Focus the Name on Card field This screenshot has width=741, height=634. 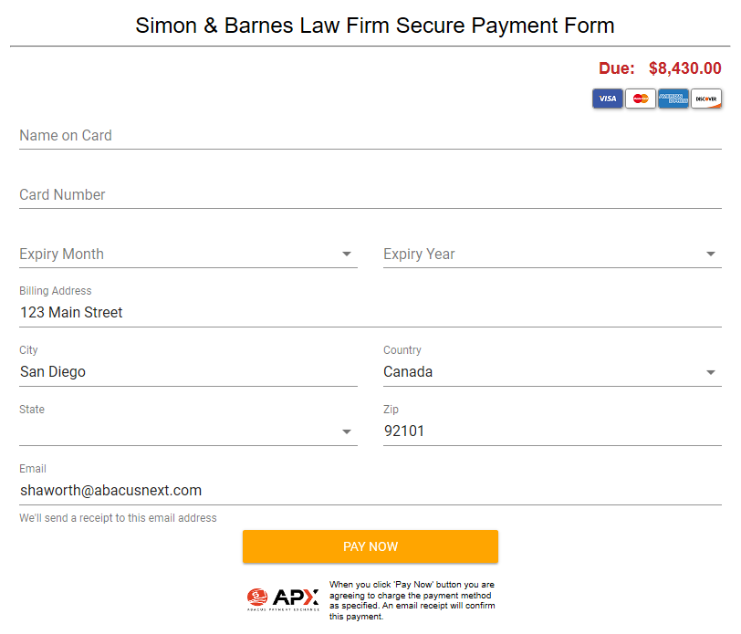[370, 136]
